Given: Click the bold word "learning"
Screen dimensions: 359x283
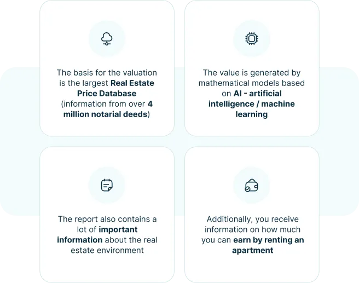Looking at the screenshot, I should pos(252,114).
